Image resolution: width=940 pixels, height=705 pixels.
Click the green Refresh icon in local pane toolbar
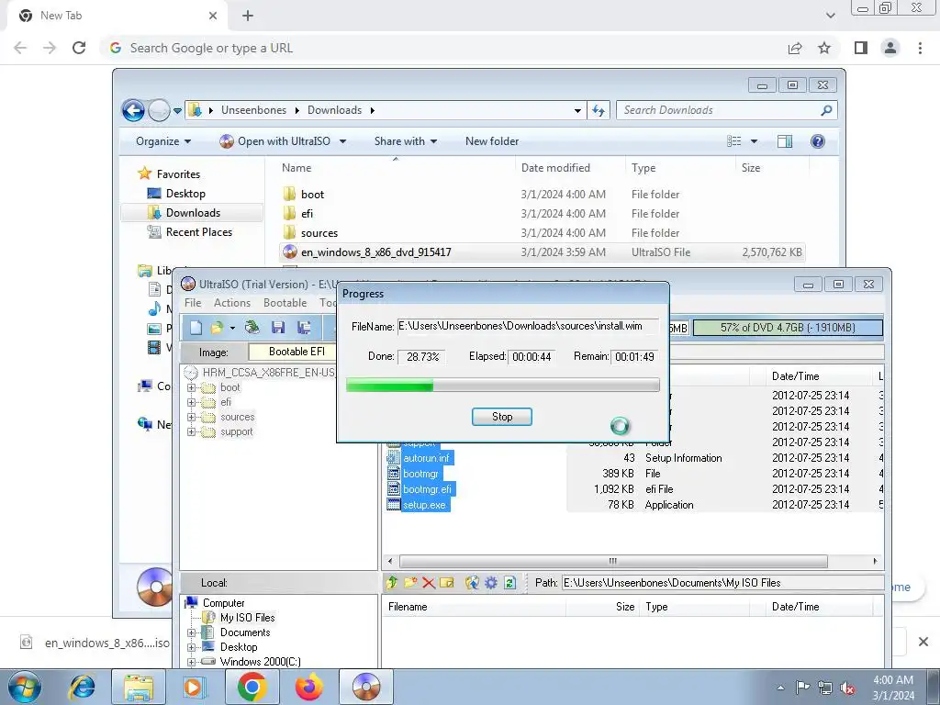tap(509, 582)
